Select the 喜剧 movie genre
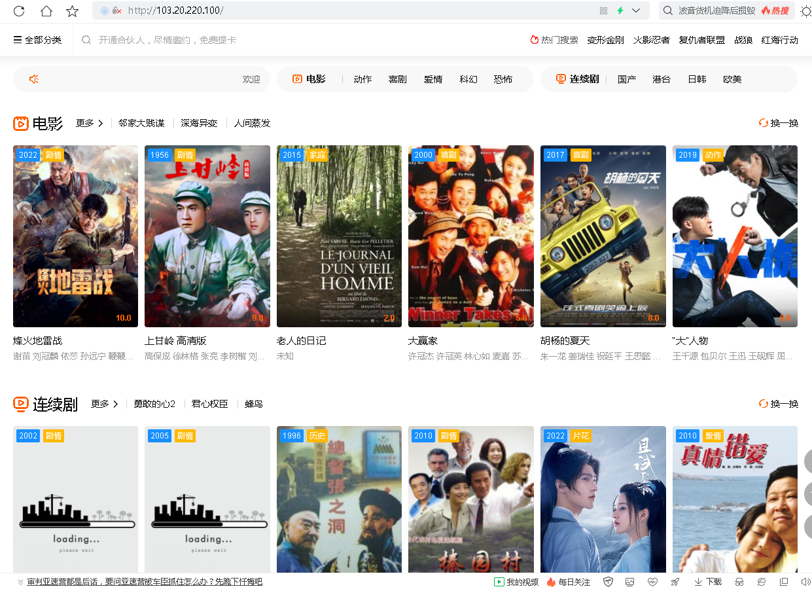This screenshot has width=812, height=589. [x=398, y=79]
